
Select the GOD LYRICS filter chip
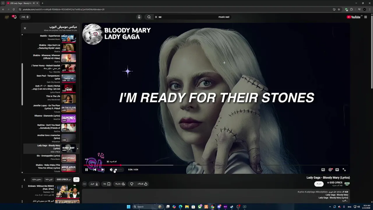[64, 179]
